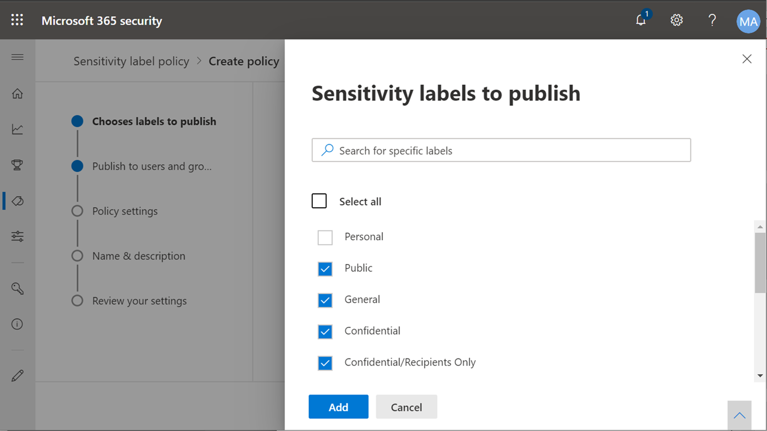767x431 pixels.
Task: Uncheck Confidential/Recipients Only checkbox
Action: tap(325, 363)
